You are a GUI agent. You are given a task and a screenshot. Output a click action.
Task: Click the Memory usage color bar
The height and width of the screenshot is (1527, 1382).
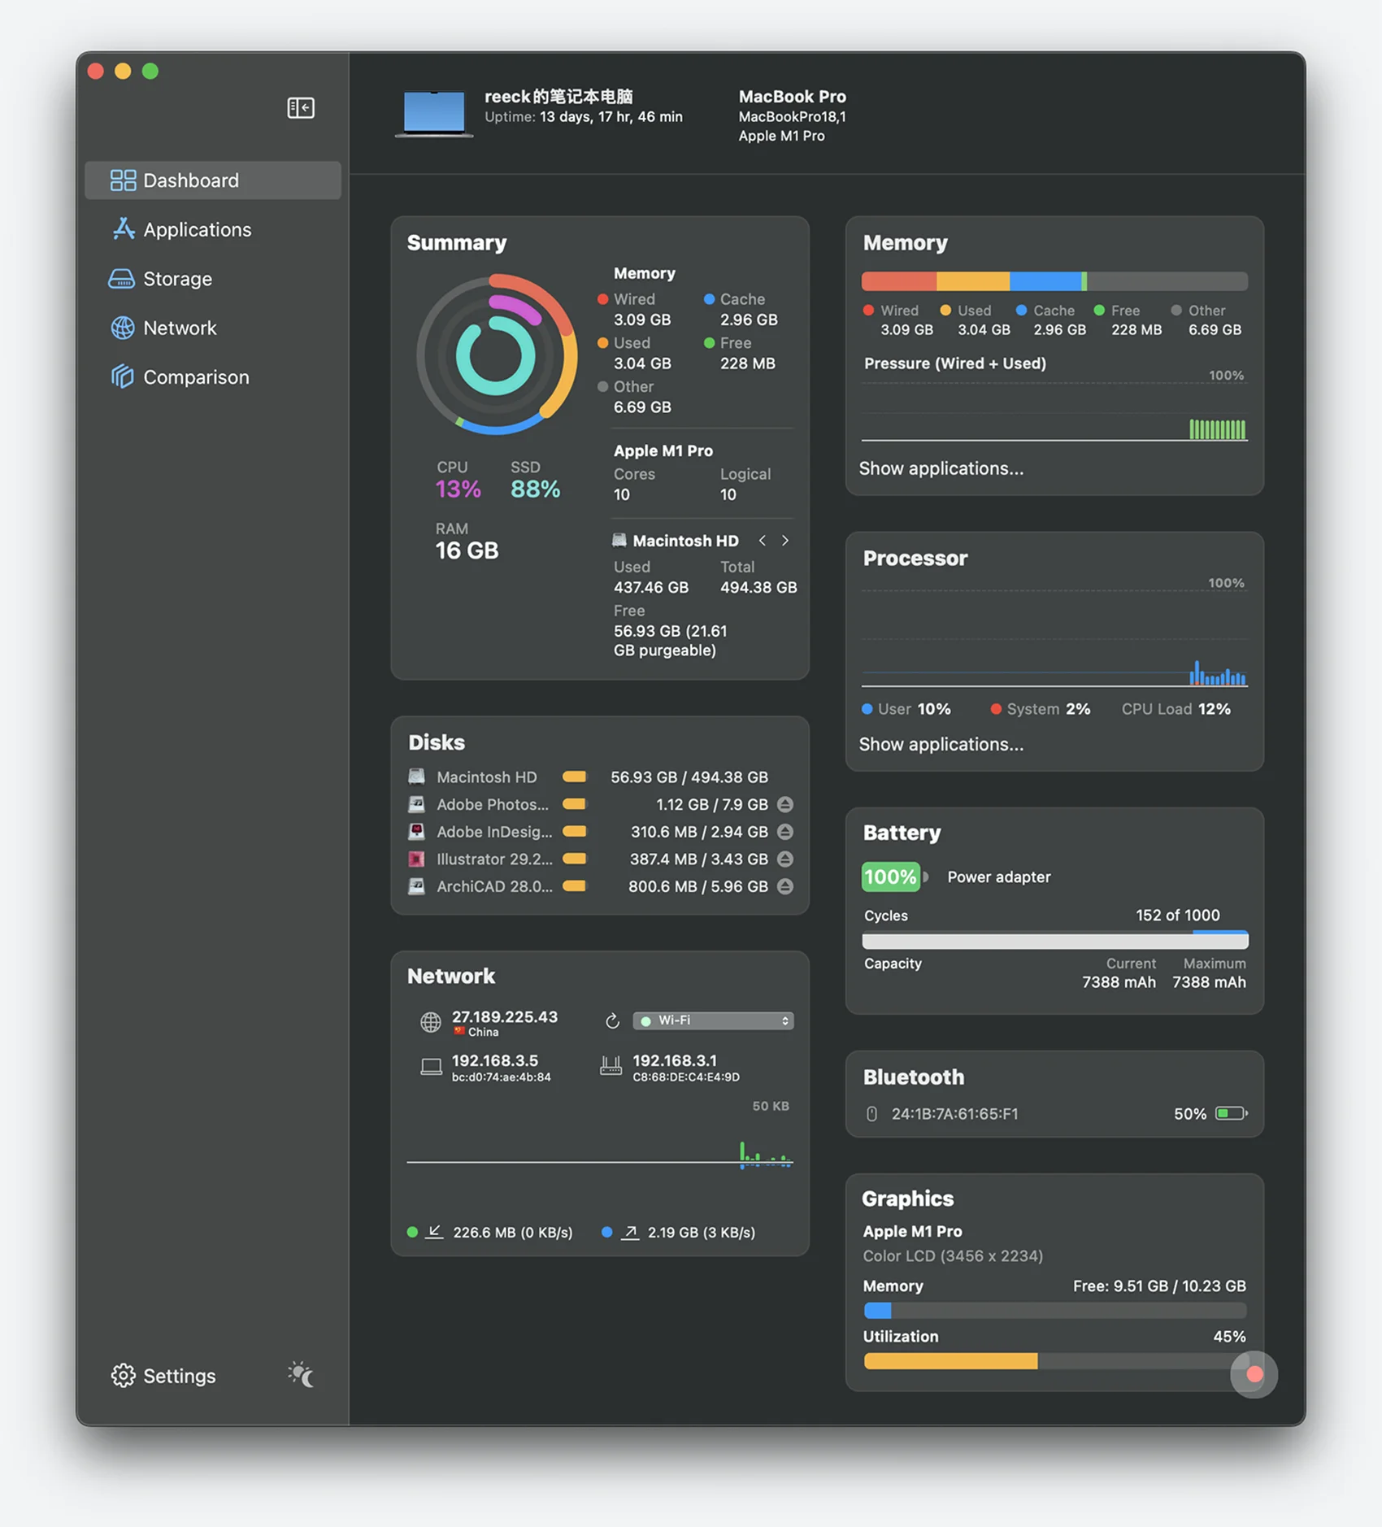[1054, 282]
